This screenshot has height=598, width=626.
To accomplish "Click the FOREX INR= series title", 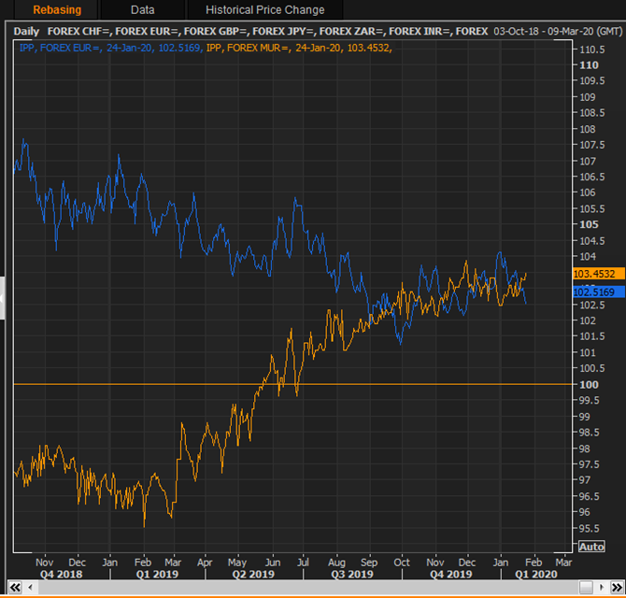I will 420,31.
